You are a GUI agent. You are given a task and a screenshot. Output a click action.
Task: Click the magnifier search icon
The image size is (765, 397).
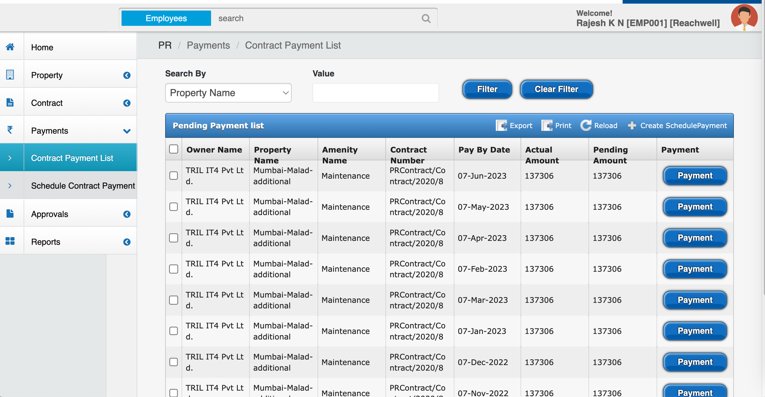[x=426, y=18]
